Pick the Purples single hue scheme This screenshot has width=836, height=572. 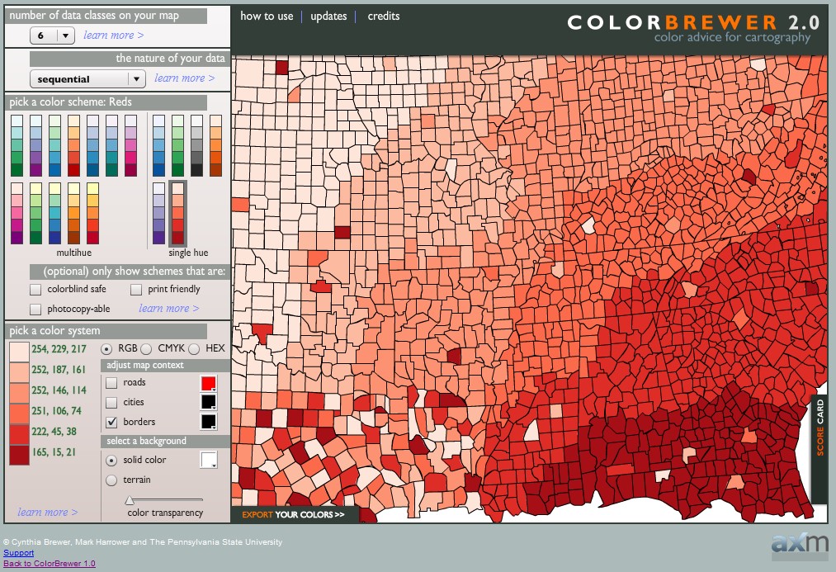tap(158, 213)
